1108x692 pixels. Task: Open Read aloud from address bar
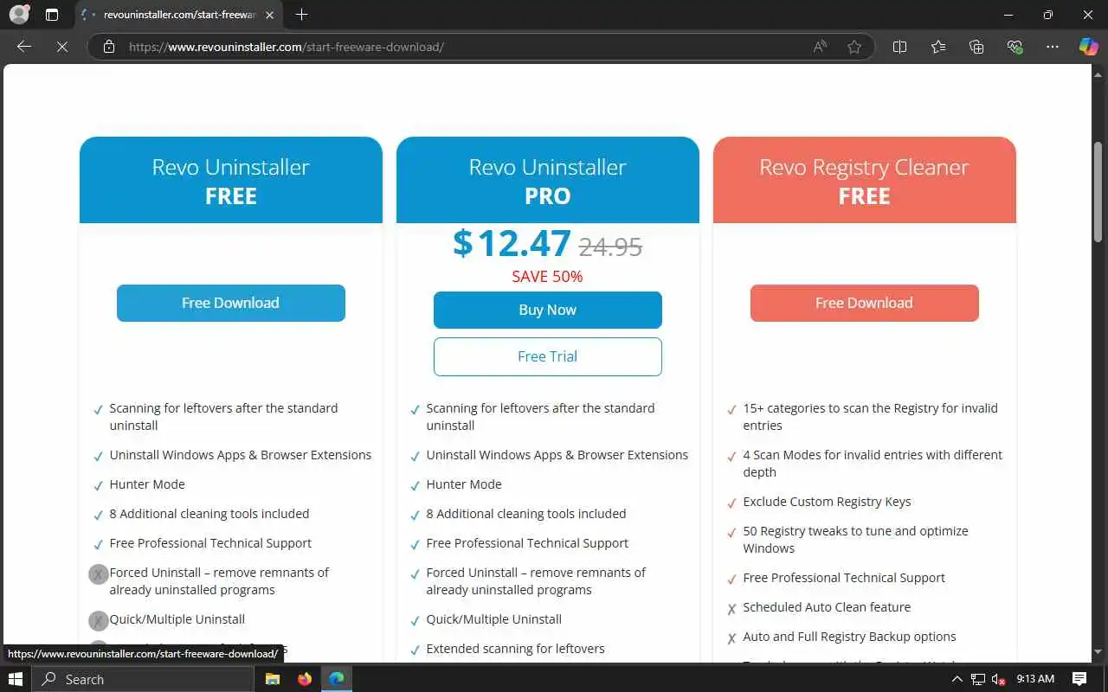pyautogui.click(x=820, y=47)
